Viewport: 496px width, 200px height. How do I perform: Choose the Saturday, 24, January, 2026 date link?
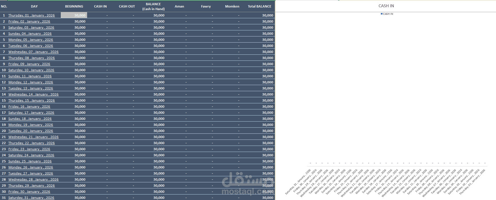[31, 155]
